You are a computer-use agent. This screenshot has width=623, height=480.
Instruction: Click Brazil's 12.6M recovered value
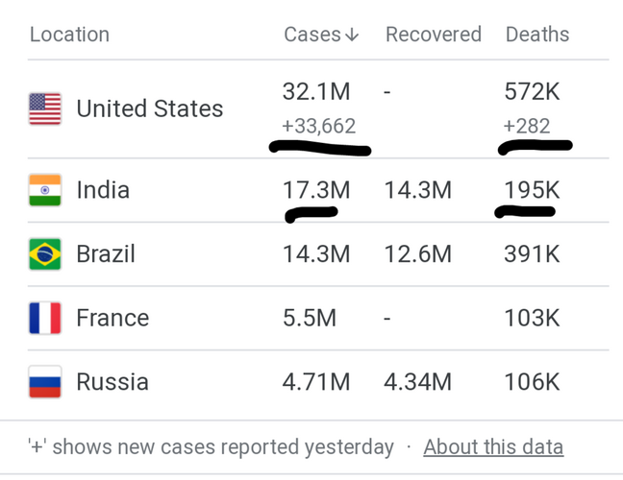click(x=418, y=254)
